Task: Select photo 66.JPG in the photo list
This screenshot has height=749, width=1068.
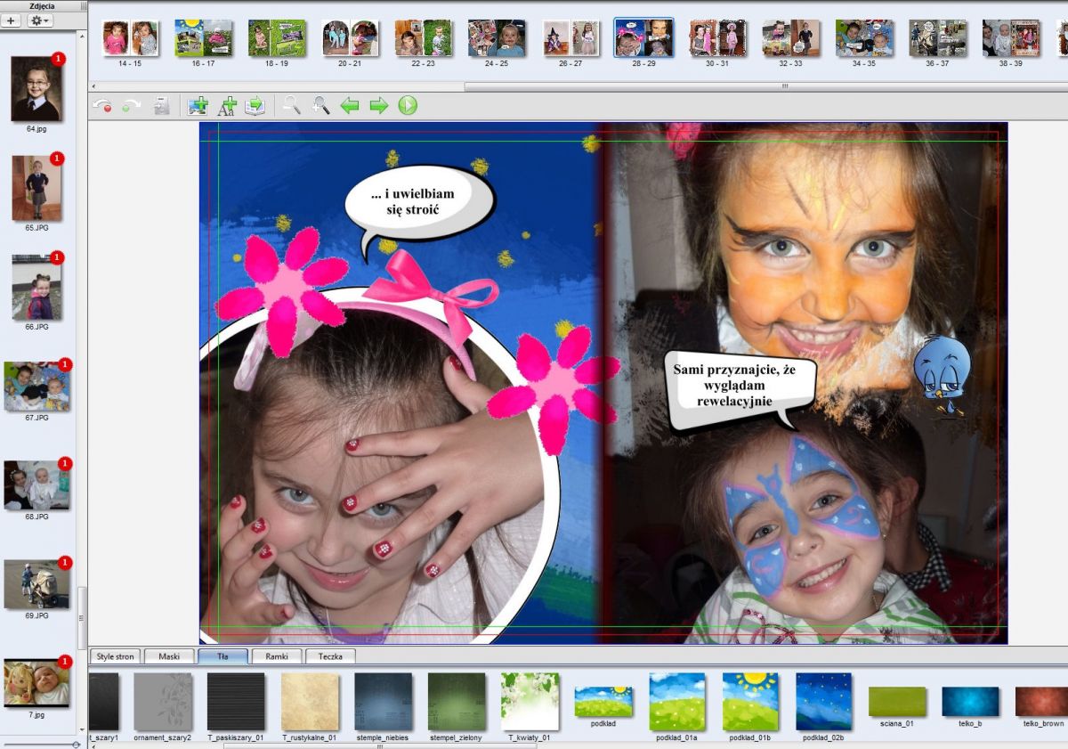Action: coord(36,288)
